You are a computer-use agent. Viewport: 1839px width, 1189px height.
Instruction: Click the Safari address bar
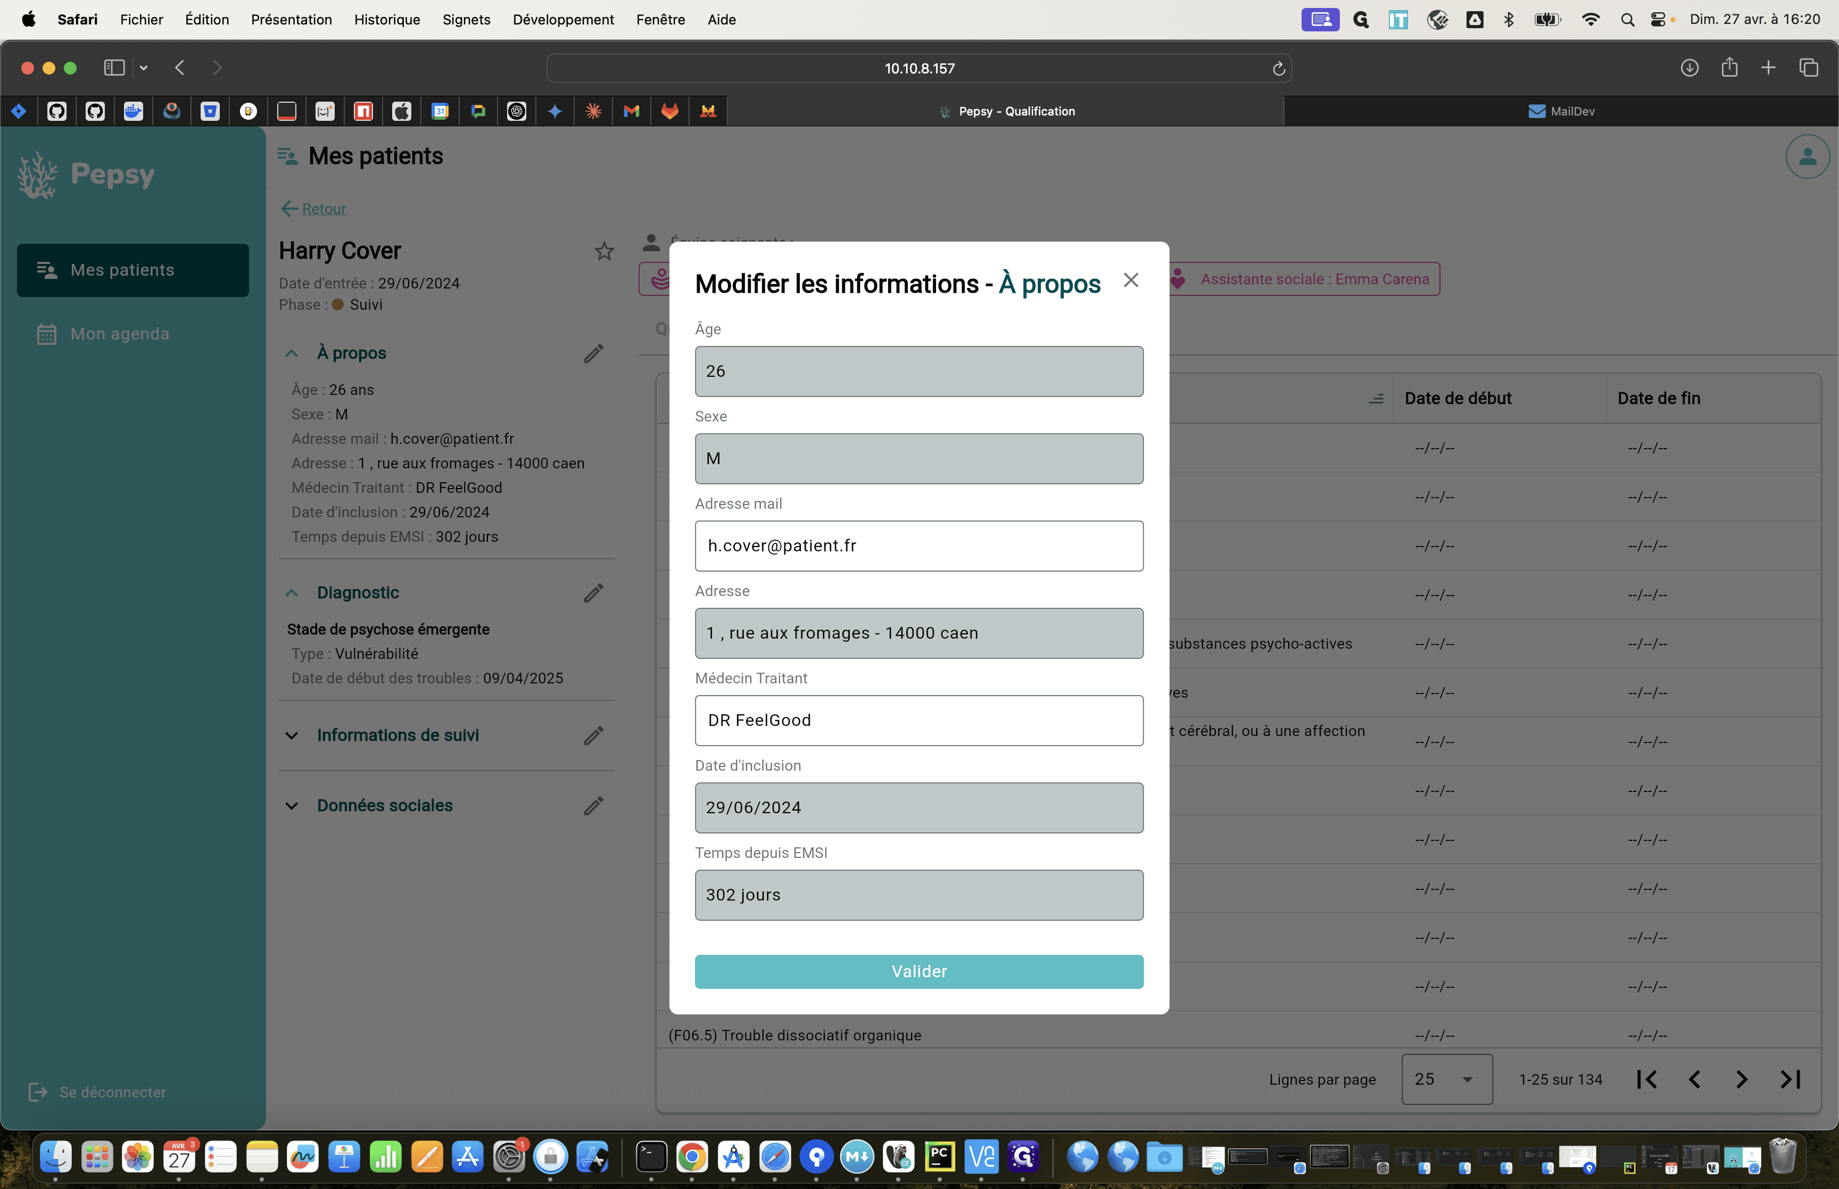coord(918,68)
